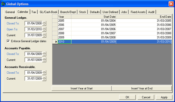Open the Fixed Assets tab
Viewport: 175px width, 102px height.
coord(138,12)
